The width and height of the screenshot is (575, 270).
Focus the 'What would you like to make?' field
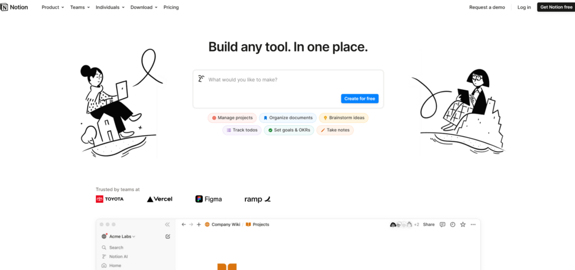[270, 80]
